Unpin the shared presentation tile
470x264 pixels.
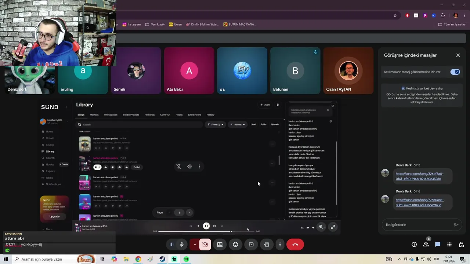point(179,166)
